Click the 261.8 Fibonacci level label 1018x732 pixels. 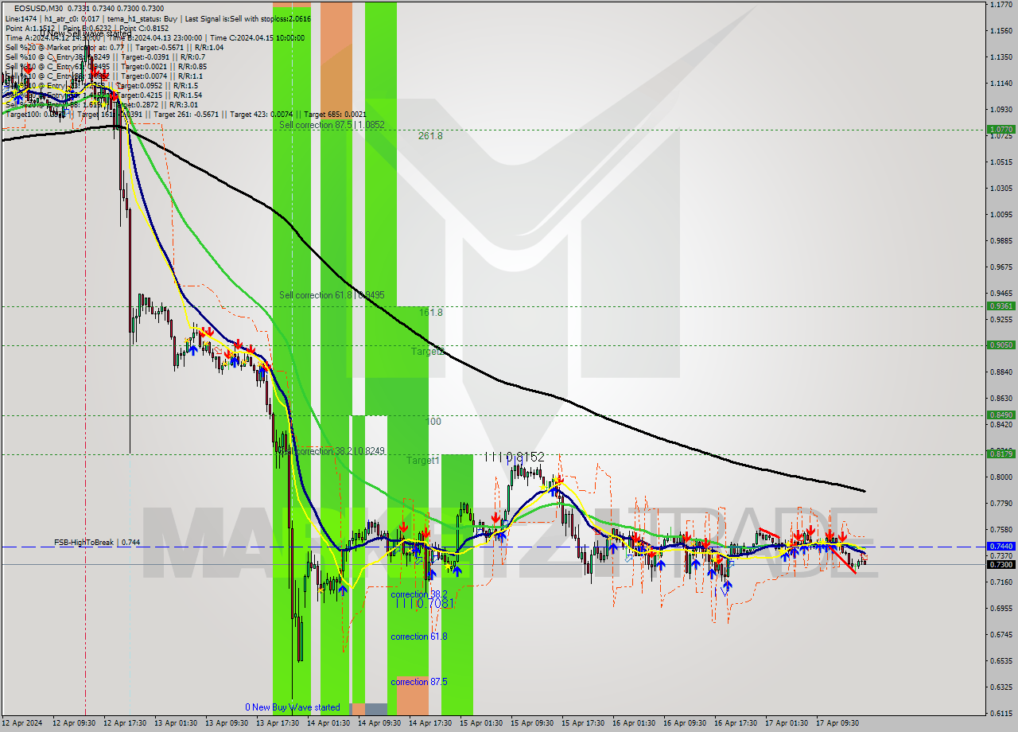click(x=430, y=136)
